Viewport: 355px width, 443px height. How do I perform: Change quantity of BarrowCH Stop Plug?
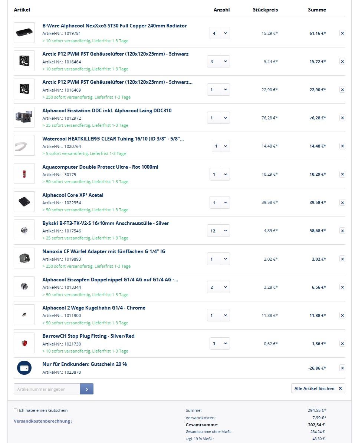click(220, 344)
